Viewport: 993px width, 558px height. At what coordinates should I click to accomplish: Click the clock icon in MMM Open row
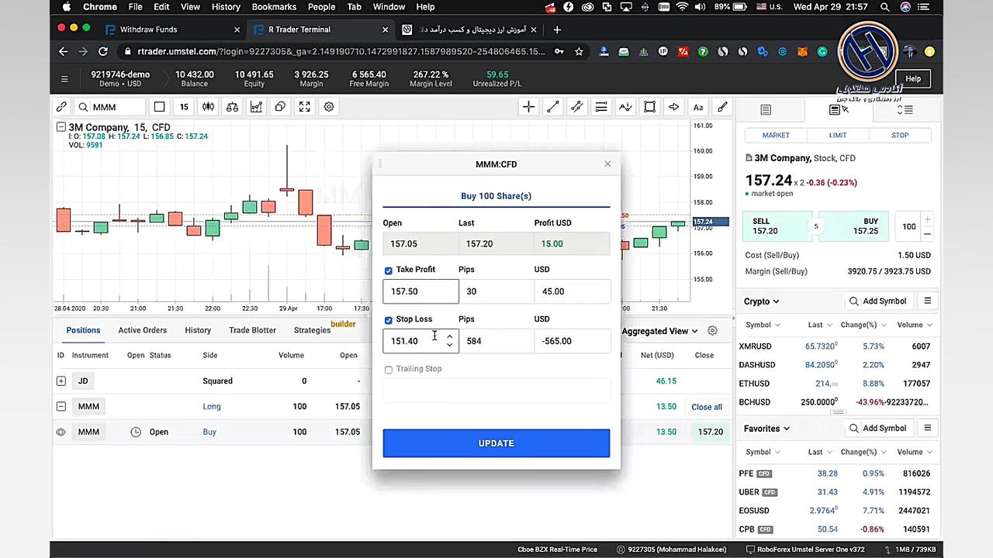coord(136,432)
